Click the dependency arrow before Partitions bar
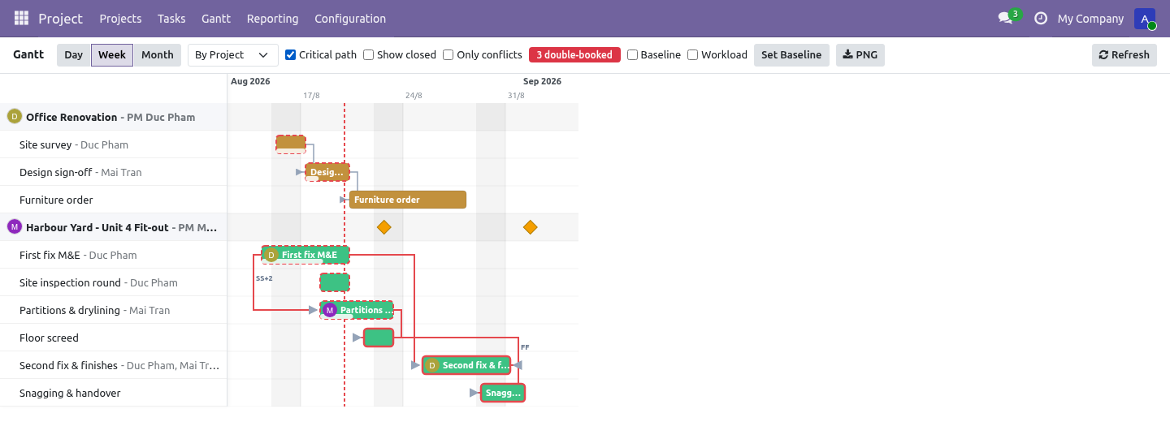This screenshot has width=1170, height=426. click(314, 310)
